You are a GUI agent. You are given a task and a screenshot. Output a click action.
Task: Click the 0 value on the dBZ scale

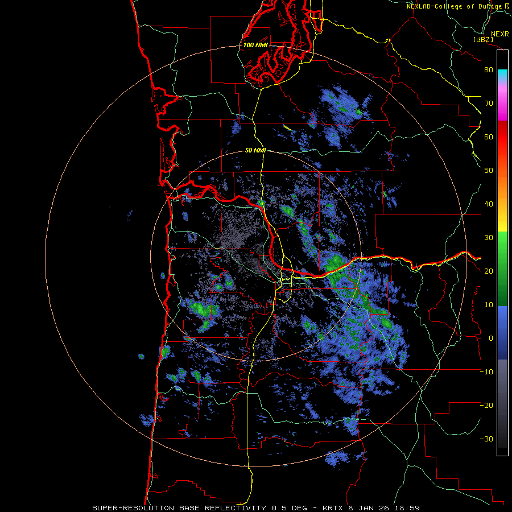[x=491, y=338]
